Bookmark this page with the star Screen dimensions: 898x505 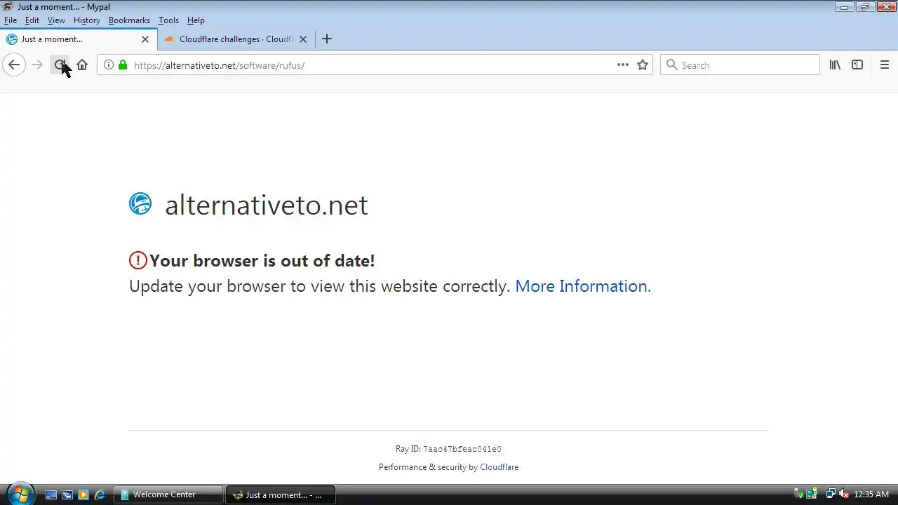pos(643,65)
